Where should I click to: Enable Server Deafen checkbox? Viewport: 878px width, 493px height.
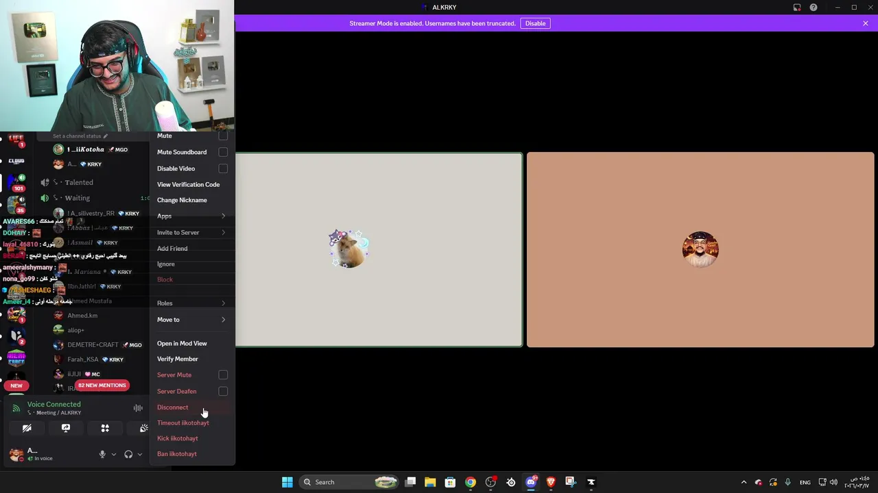pyautogui.click(x=223, y=392)
